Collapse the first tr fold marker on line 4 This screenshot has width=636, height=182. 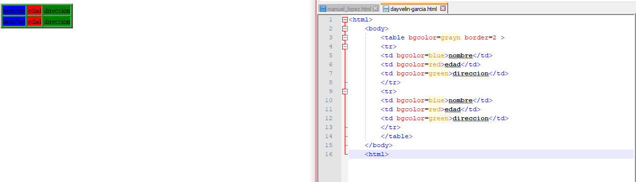pyautogui.click(x=345, y=46)
